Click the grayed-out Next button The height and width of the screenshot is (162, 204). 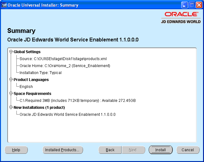click(x=133, y=150)
